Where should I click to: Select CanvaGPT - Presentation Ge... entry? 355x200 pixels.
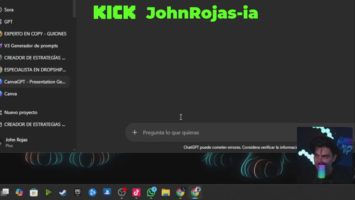(35, 82)
